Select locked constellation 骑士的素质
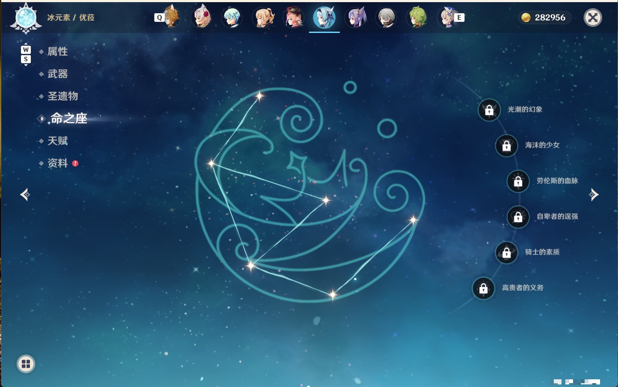 [507, 252]
